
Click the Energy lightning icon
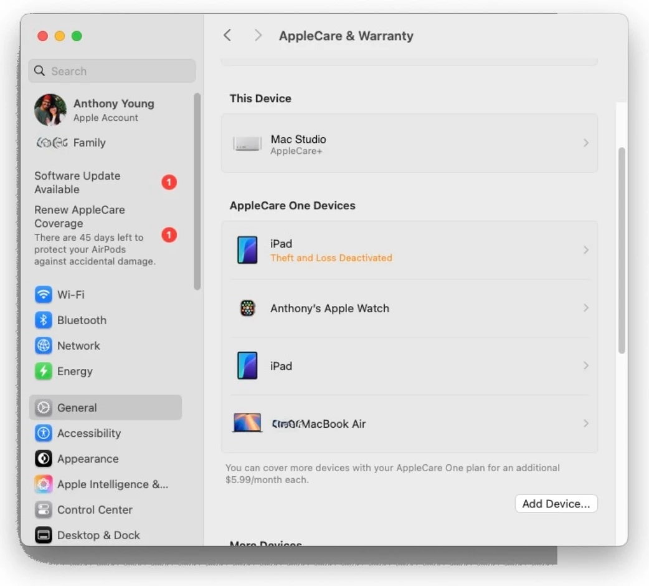(x=44, y=372)
